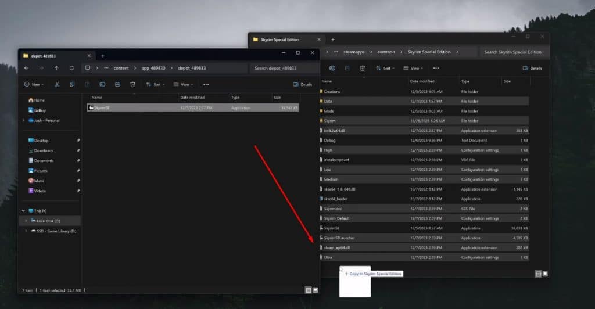
Task: Click the Rename icon in Skyrim Special Edition toolbar
Action: click(332, 68)
